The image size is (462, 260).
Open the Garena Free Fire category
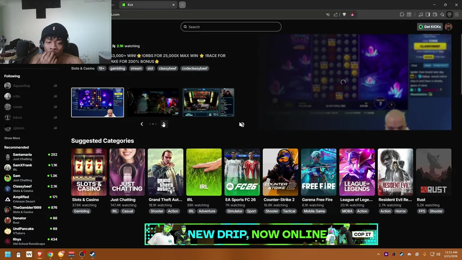pyautogui.click(x=319, y=172)
